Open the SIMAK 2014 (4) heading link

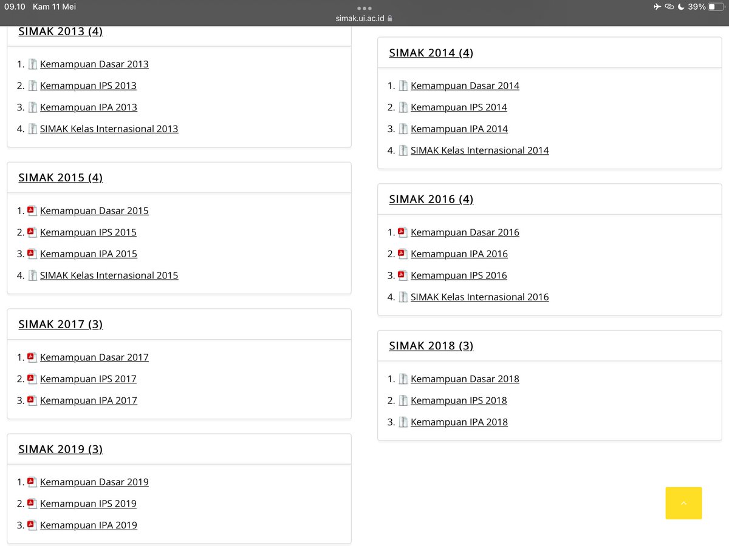pyautogui.click(x=431, y=53)
